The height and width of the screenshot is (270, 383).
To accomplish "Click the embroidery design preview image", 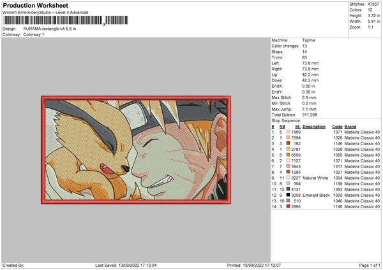I will [136, 150].
